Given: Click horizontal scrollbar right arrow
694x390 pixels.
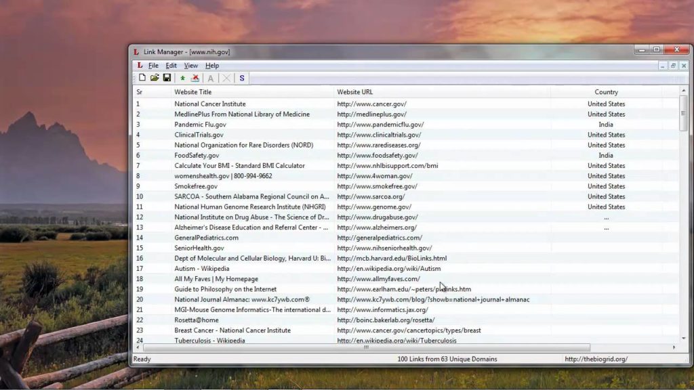Looking at the screenshot, I should point(674,347).
